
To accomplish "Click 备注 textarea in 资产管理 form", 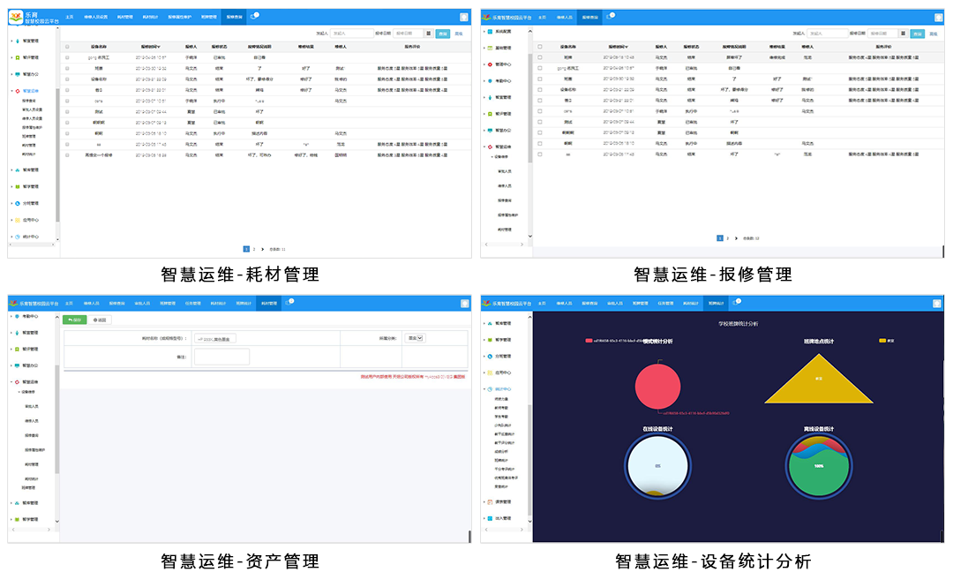I will (221, 357).
